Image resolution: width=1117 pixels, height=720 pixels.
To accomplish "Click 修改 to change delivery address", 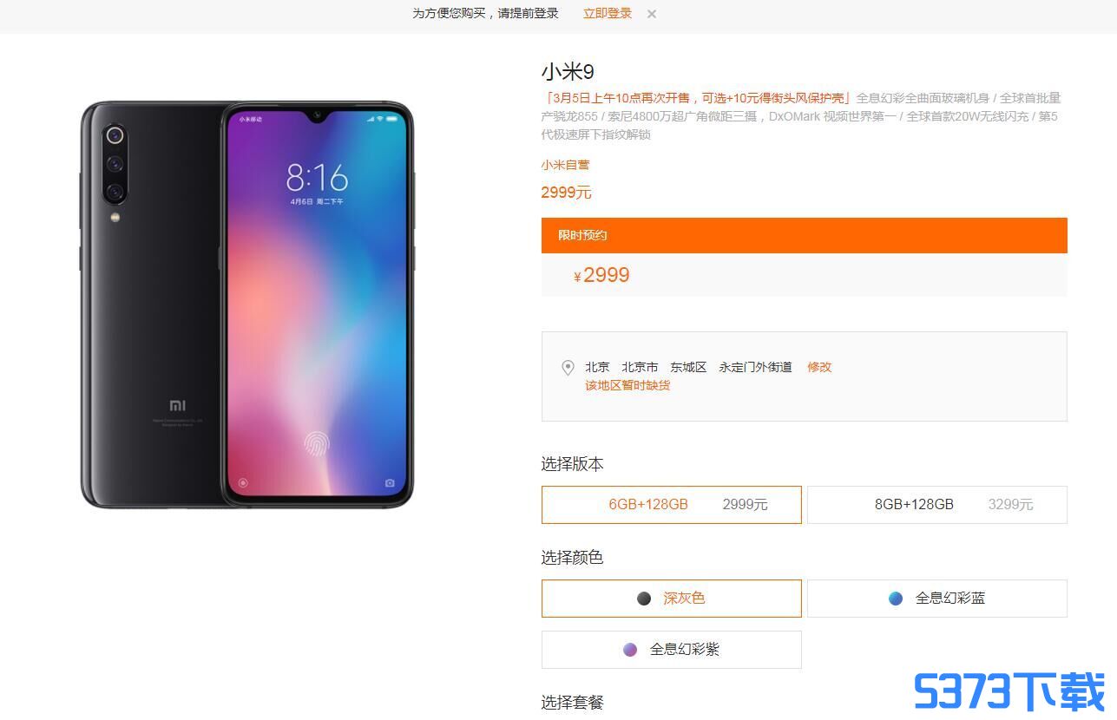I will (x=819, y=367).
